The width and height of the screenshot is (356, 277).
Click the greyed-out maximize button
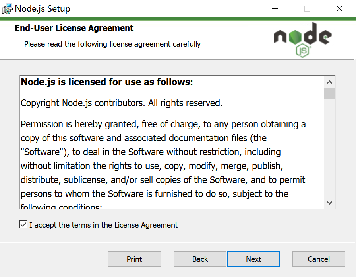point(307,8)
